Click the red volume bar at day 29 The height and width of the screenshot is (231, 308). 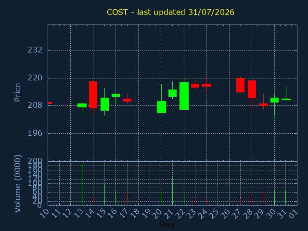click(263, 199)
